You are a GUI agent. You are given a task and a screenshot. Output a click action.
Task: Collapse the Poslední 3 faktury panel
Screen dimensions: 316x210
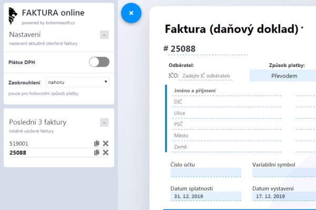click(104, 122)
